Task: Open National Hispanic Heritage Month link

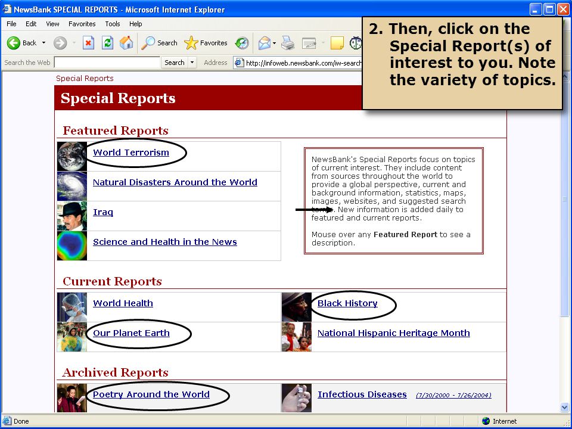Action: 394,333
